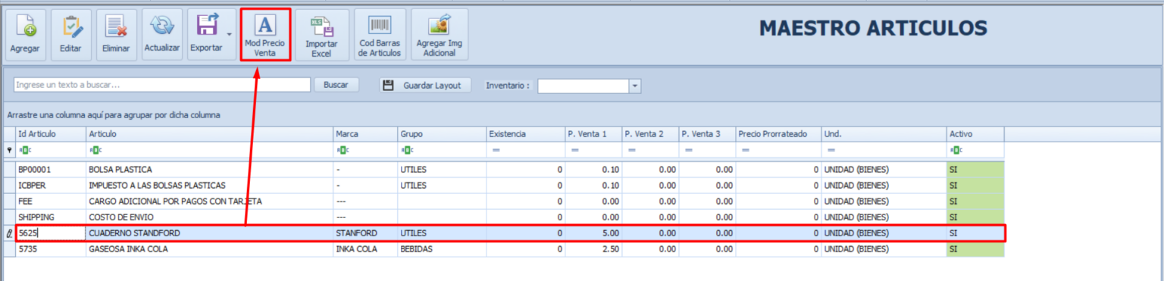The width and height of the screenshot is (1164, 281).
Task: Open filter operator for Articulo column
Action: pyautogui.click(x=95, y=150)
